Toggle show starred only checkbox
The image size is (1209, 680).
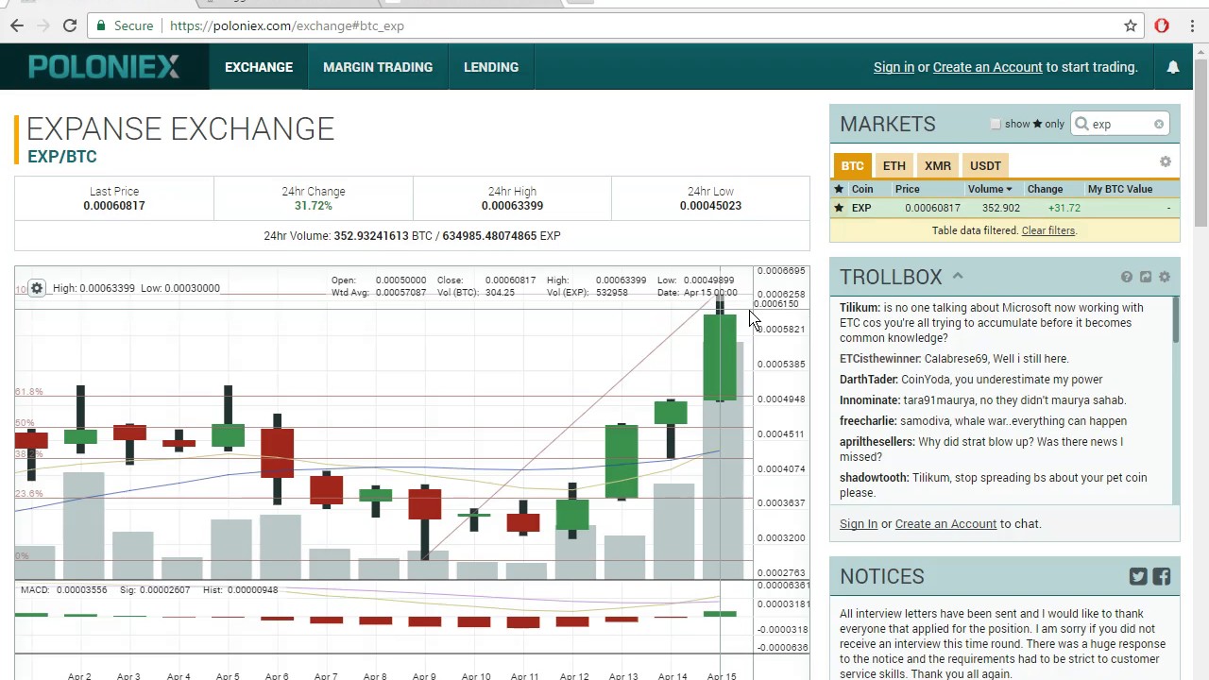pos(996,124)
